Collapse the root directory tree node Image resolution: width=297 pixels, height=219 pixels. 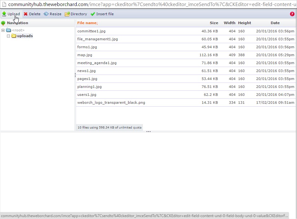coord(3,30)
